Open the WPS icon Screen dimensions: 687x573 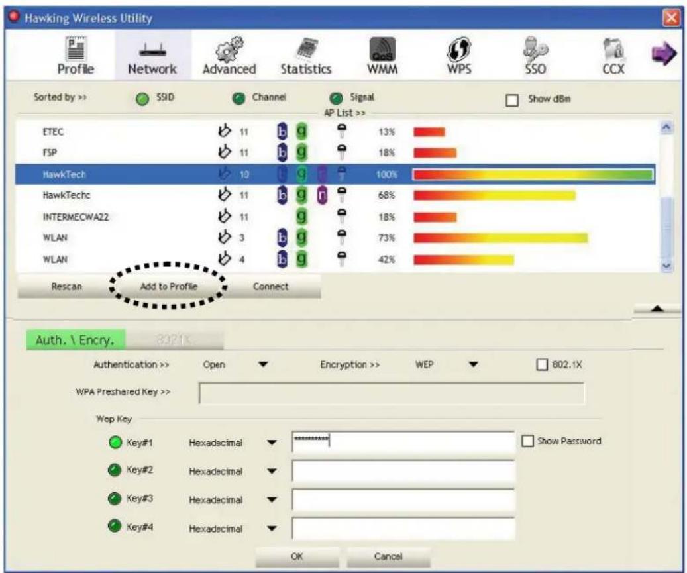pos(458,49)
